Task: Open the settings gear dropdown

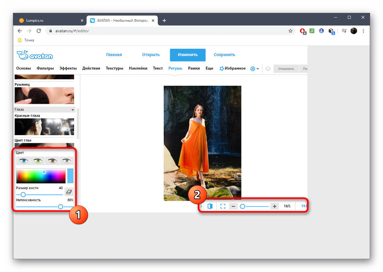Action: coord(254,68)
